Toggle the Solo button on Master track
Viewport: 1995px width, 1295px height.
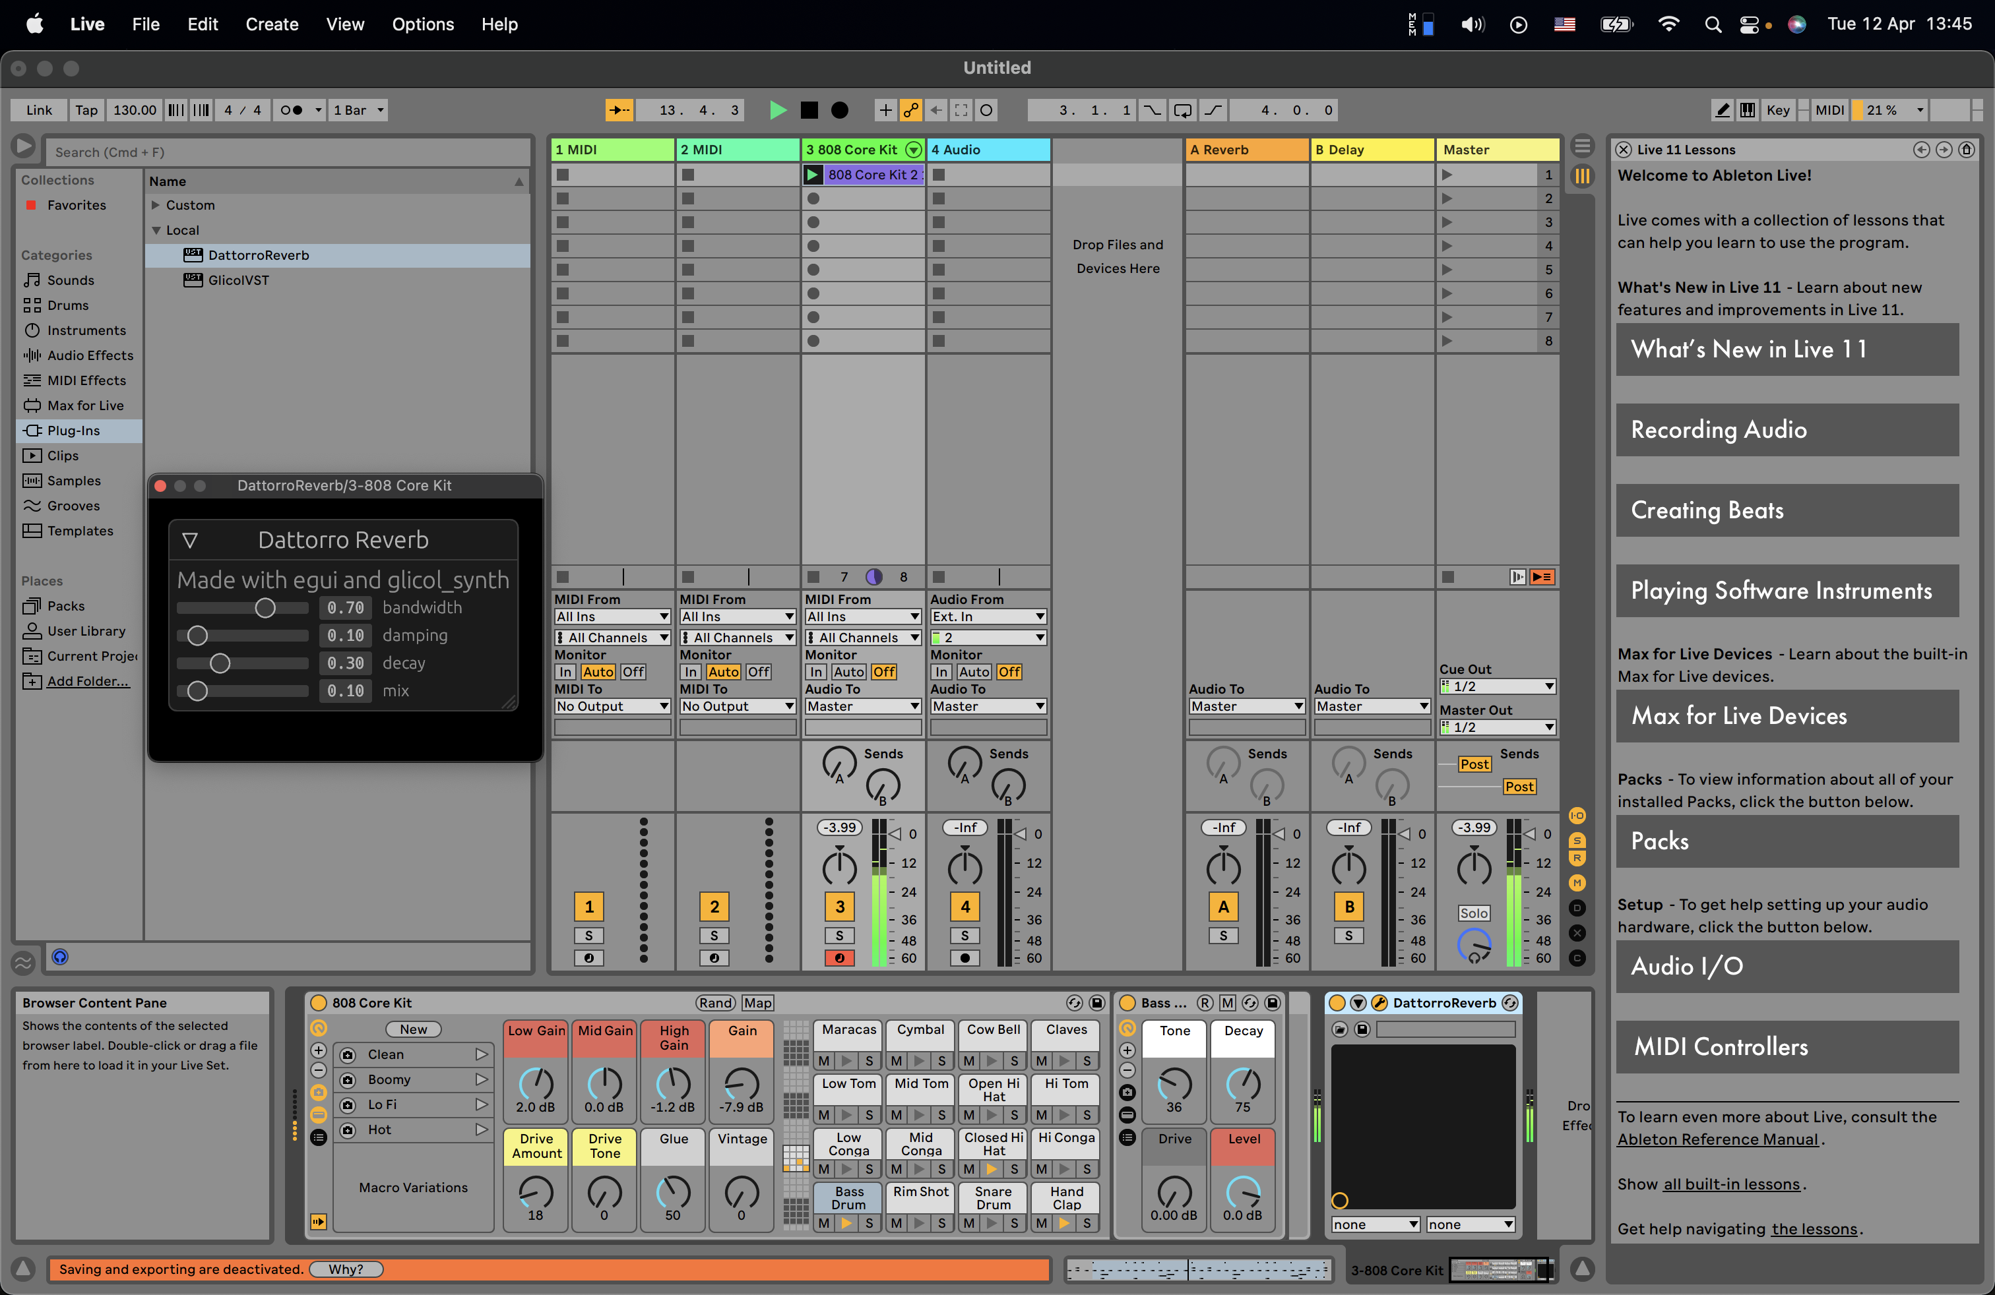tap(1474, 913)
